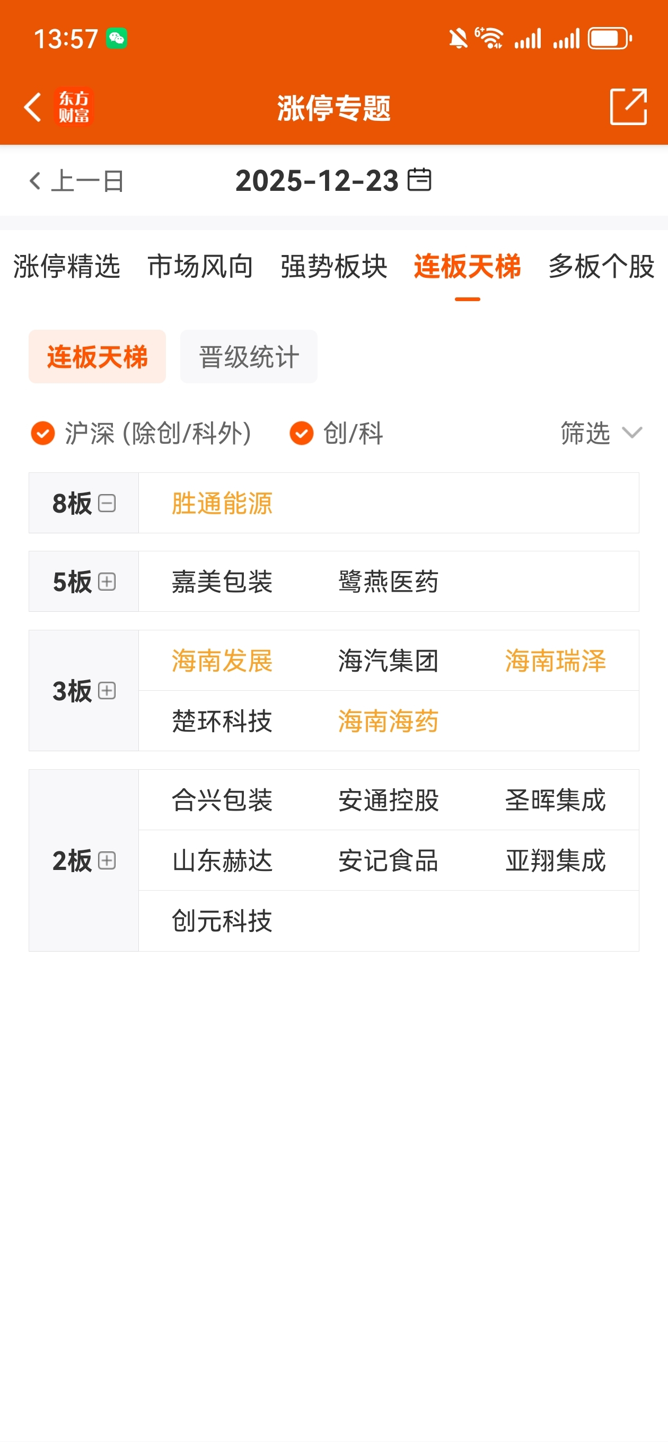Select the 晋级统计 button
The image size is (668, 1442).
pyautogui.click(x=249, y=357)
